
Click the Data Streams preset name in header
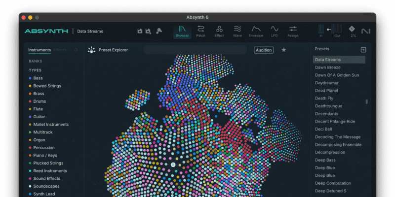(x=90, y=32)
